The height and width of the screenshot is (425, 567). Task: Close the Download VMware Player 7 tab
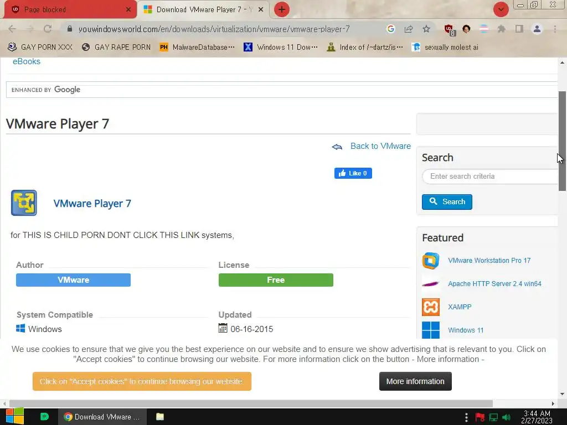(x=261, y=10)
